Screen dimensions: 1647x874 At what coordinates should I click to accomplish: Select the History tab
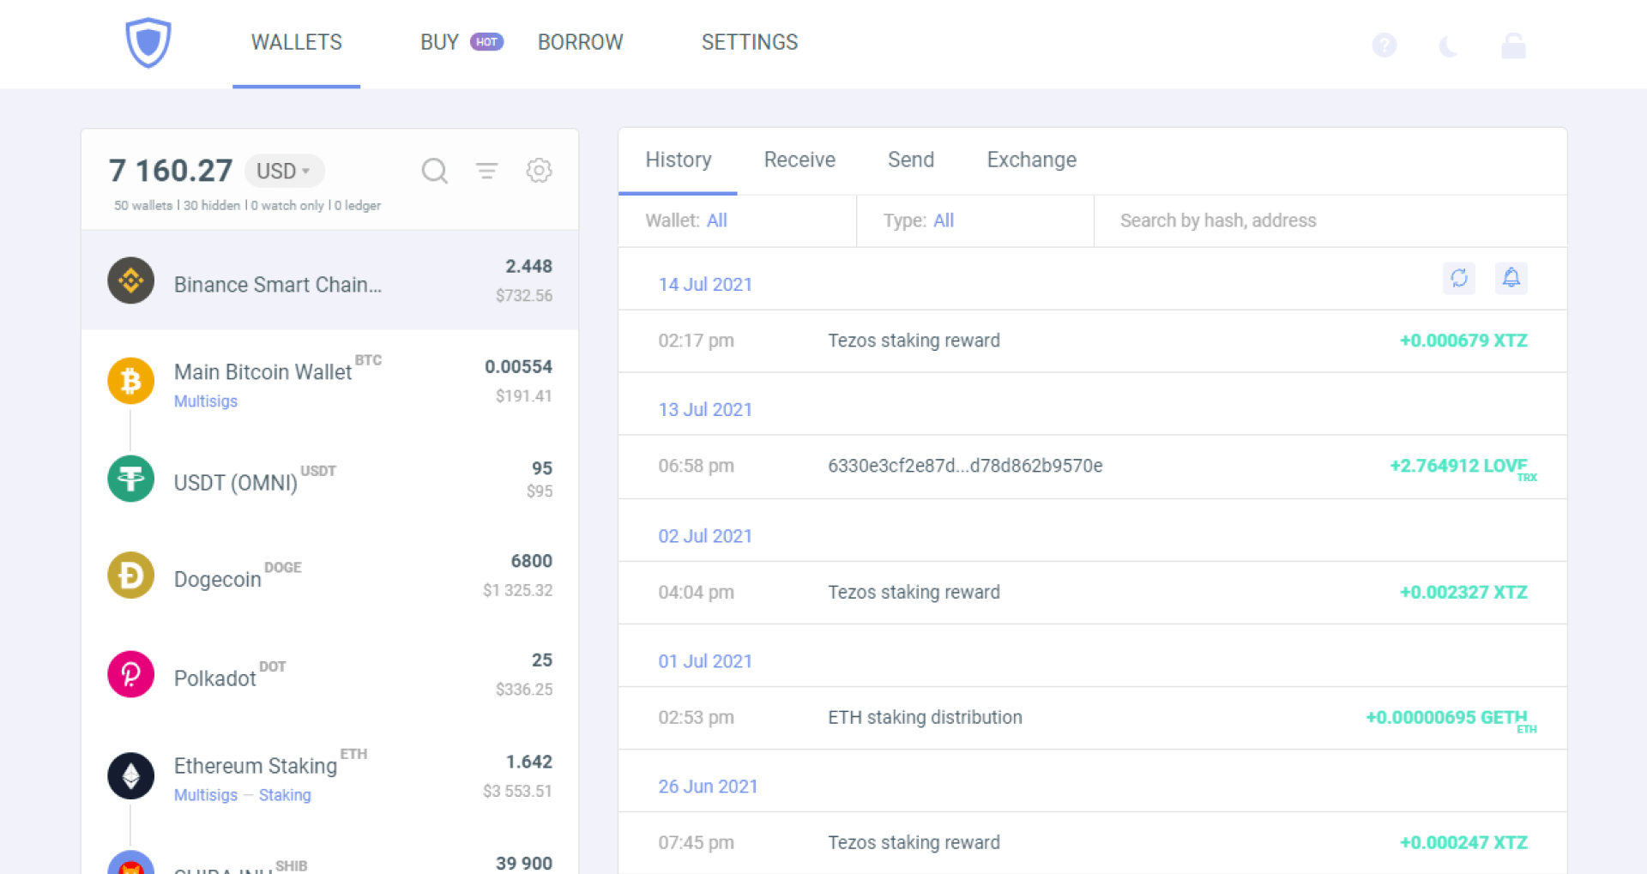(678, 160)
